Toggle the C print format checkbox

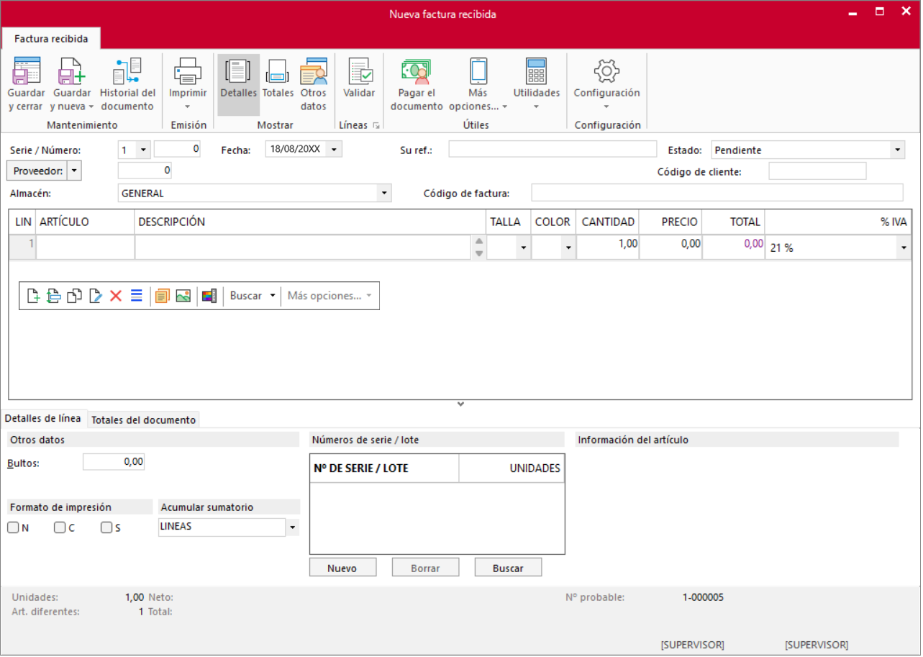pyautogui.click(x=60, y=527)
